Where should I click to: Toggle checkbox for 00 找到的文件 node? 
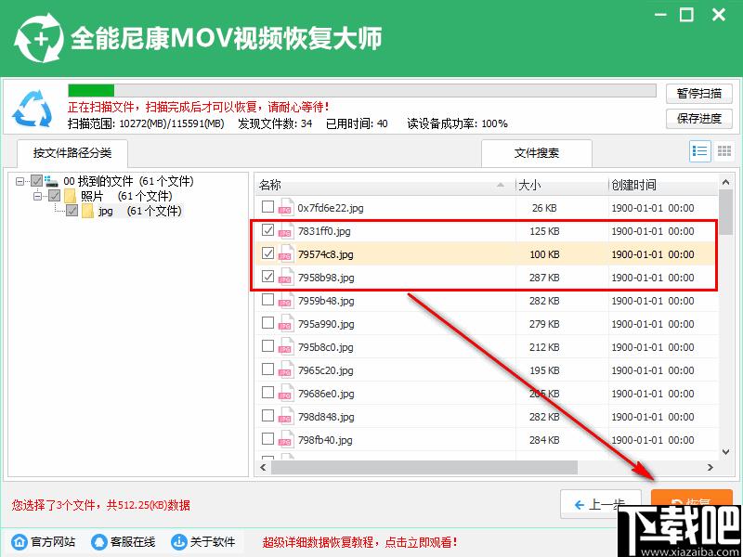click(x=36, y=181)
